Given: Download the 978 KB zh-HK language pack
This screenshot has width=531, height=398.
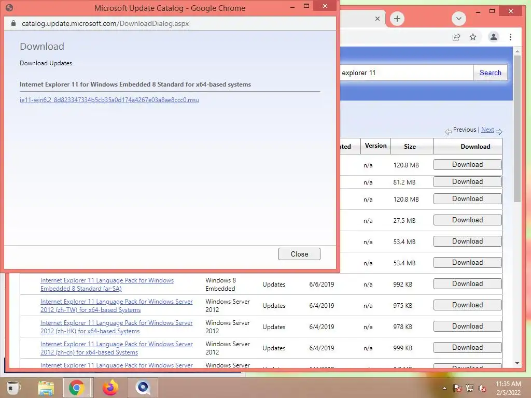Looking at the screenshot, I should [467, 326].
